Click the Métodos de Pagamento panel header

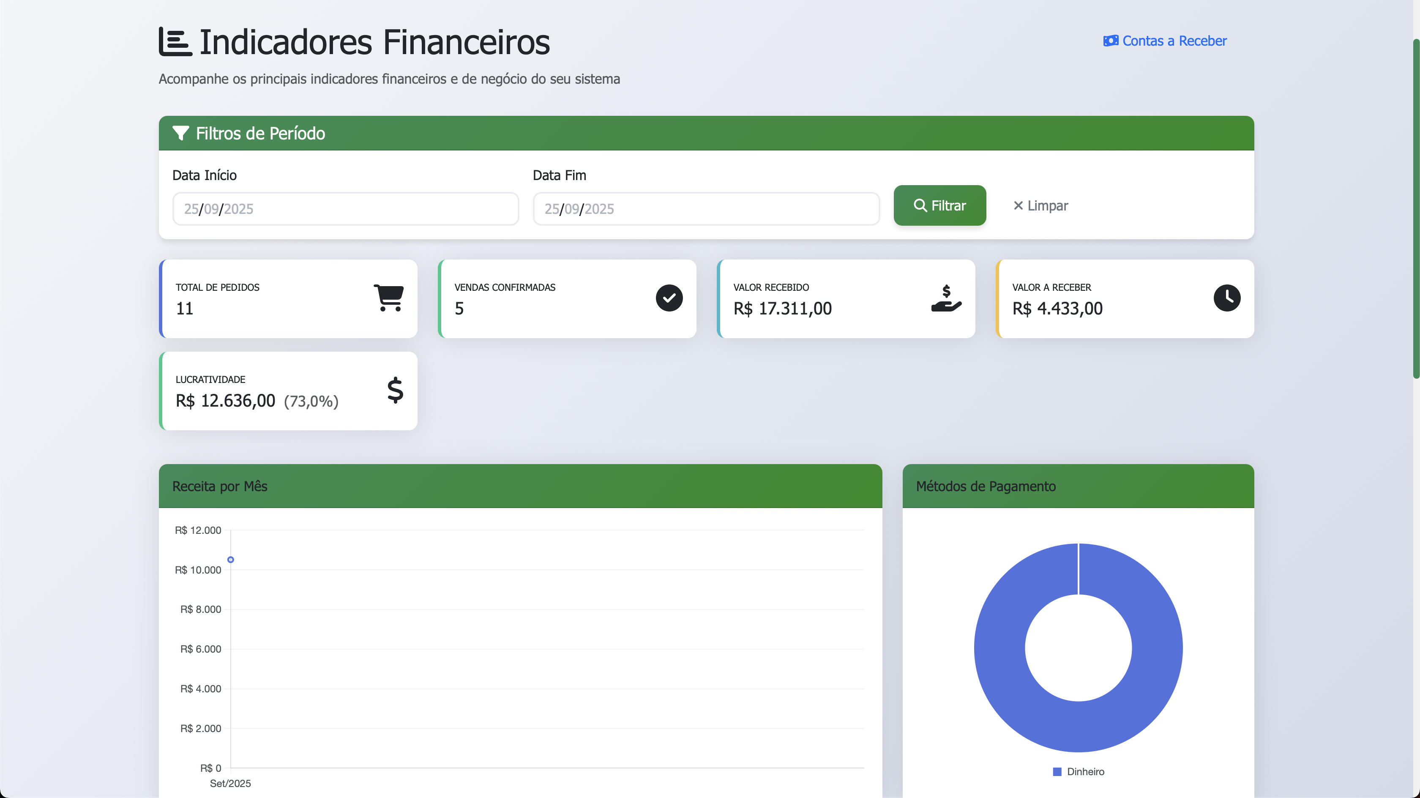pyautogui.click(x=986, y=486)
